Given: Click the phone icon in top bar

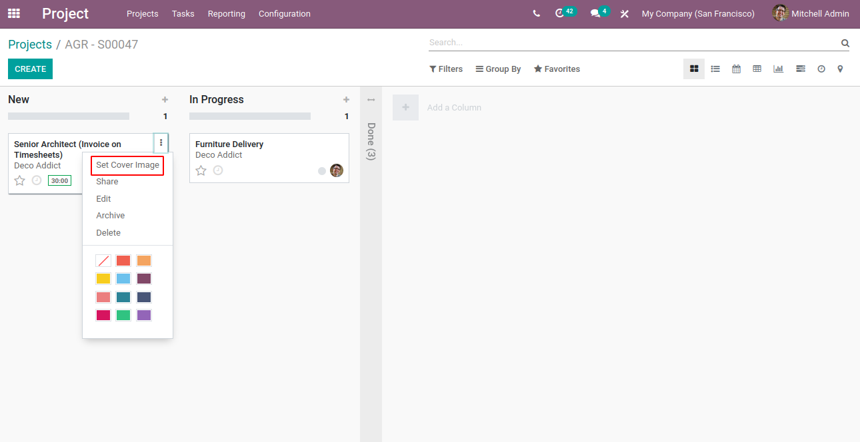Looking at the screenshot, I should [537, 13].
